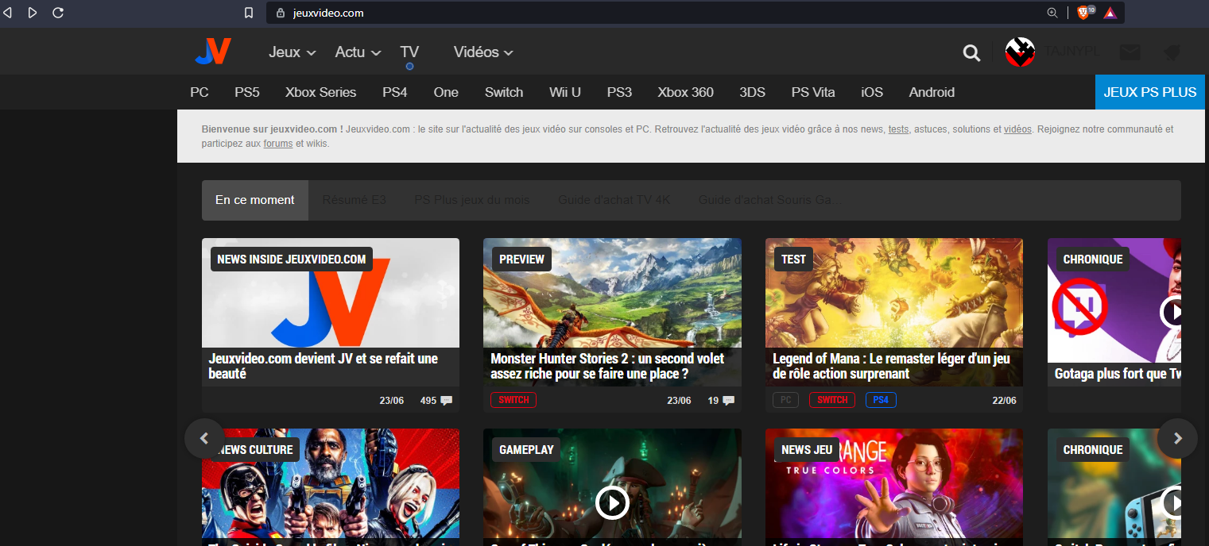Image resolution: width=1209 pixels, height=546 pixels.
Task: Open the Brave Rewards triangle icon
Action: tap(1110, 13)
